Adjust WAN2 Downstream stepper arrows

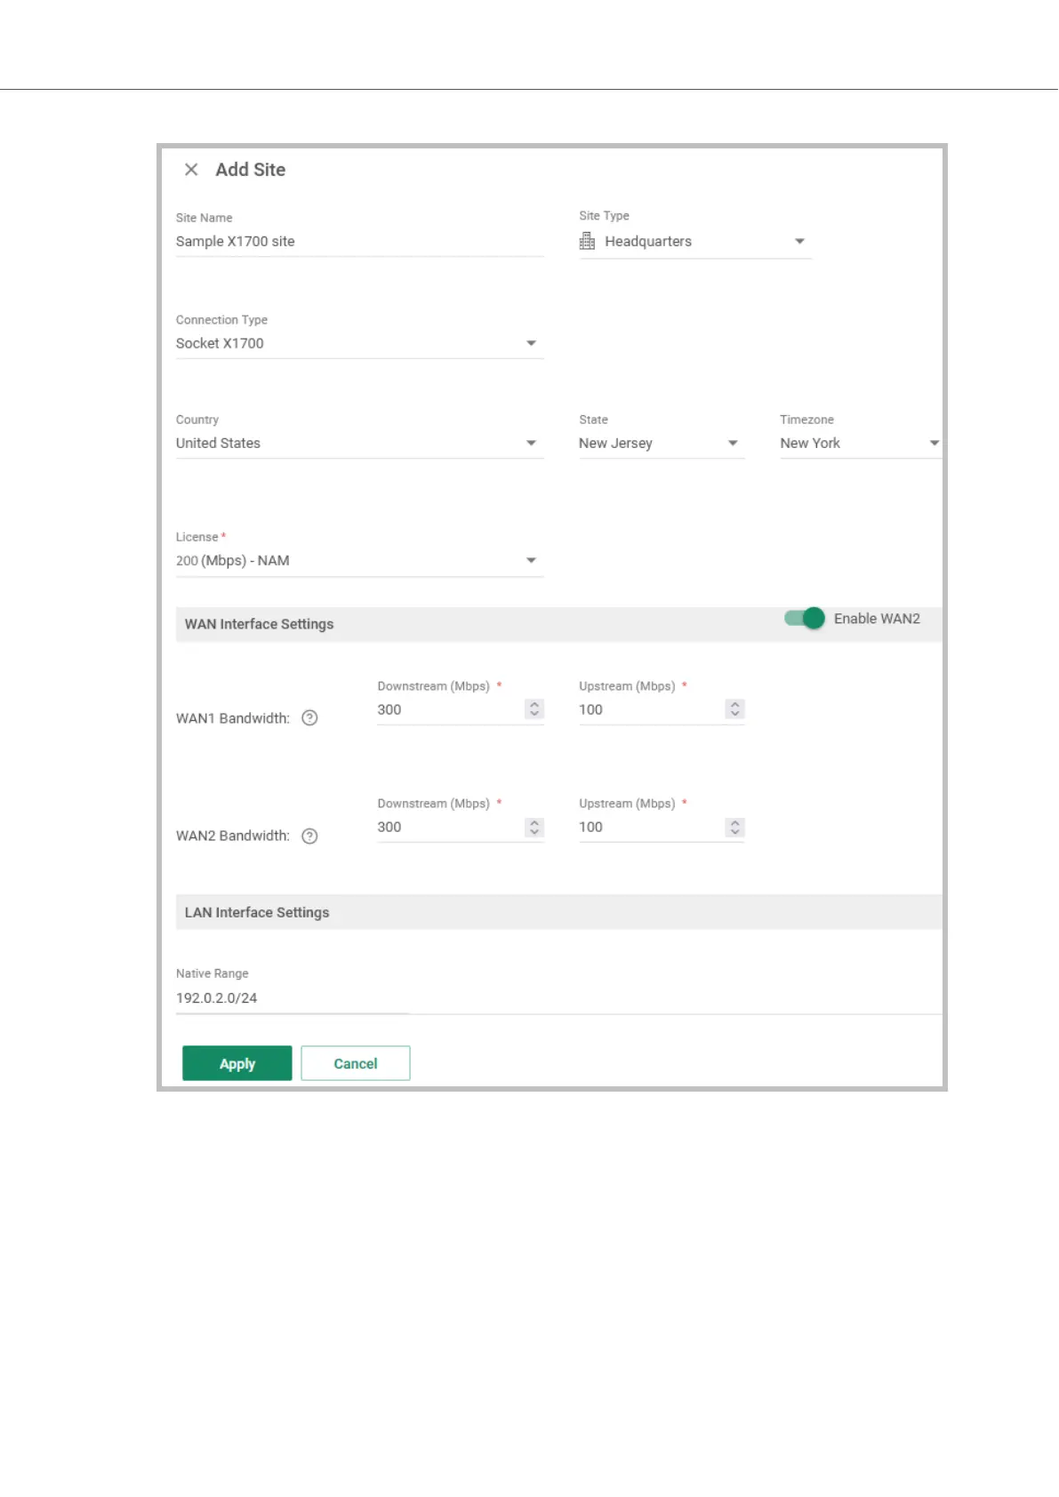coord(534,828)
